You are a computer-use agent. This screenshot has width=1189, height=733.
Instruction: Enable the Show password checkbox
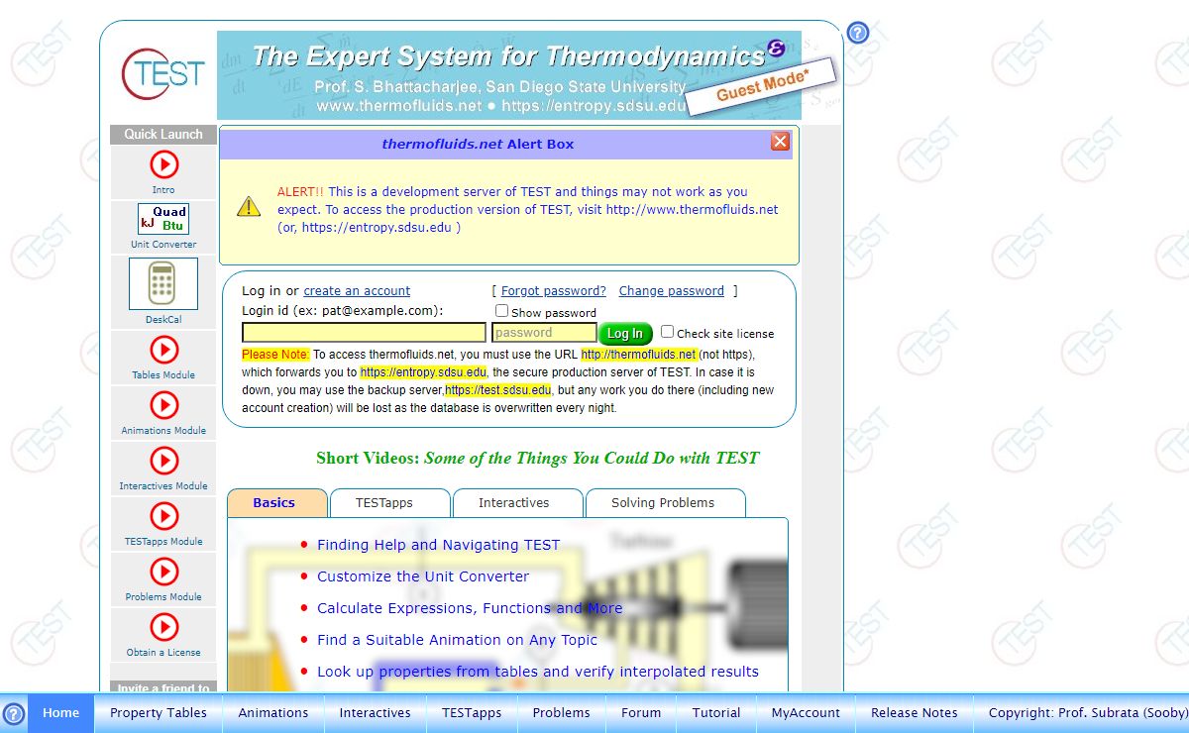point(501,311)
